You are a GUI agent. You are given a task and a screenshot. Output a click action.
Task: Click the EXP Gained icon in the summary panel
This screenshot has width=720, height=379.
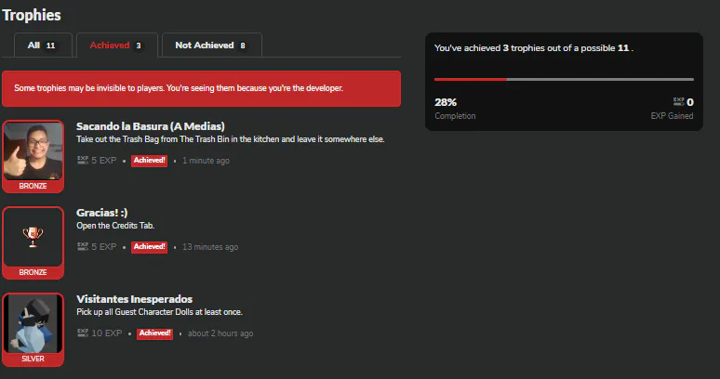(x=678, y=102)
